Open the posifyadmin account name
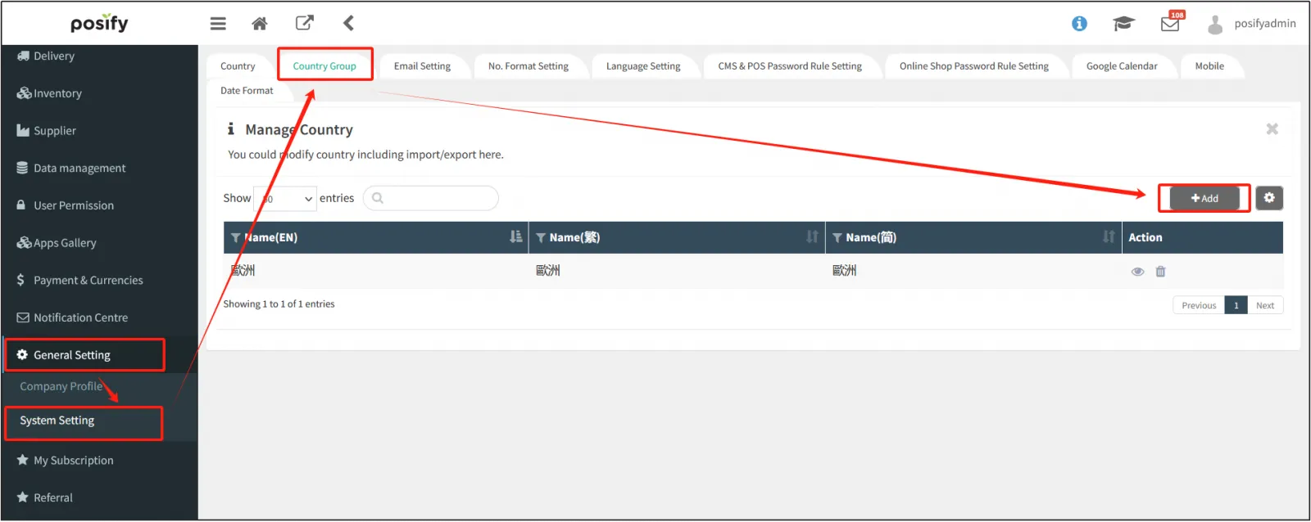The height and width of the screenshot is (522, 1311). (x=1265, y=23)
